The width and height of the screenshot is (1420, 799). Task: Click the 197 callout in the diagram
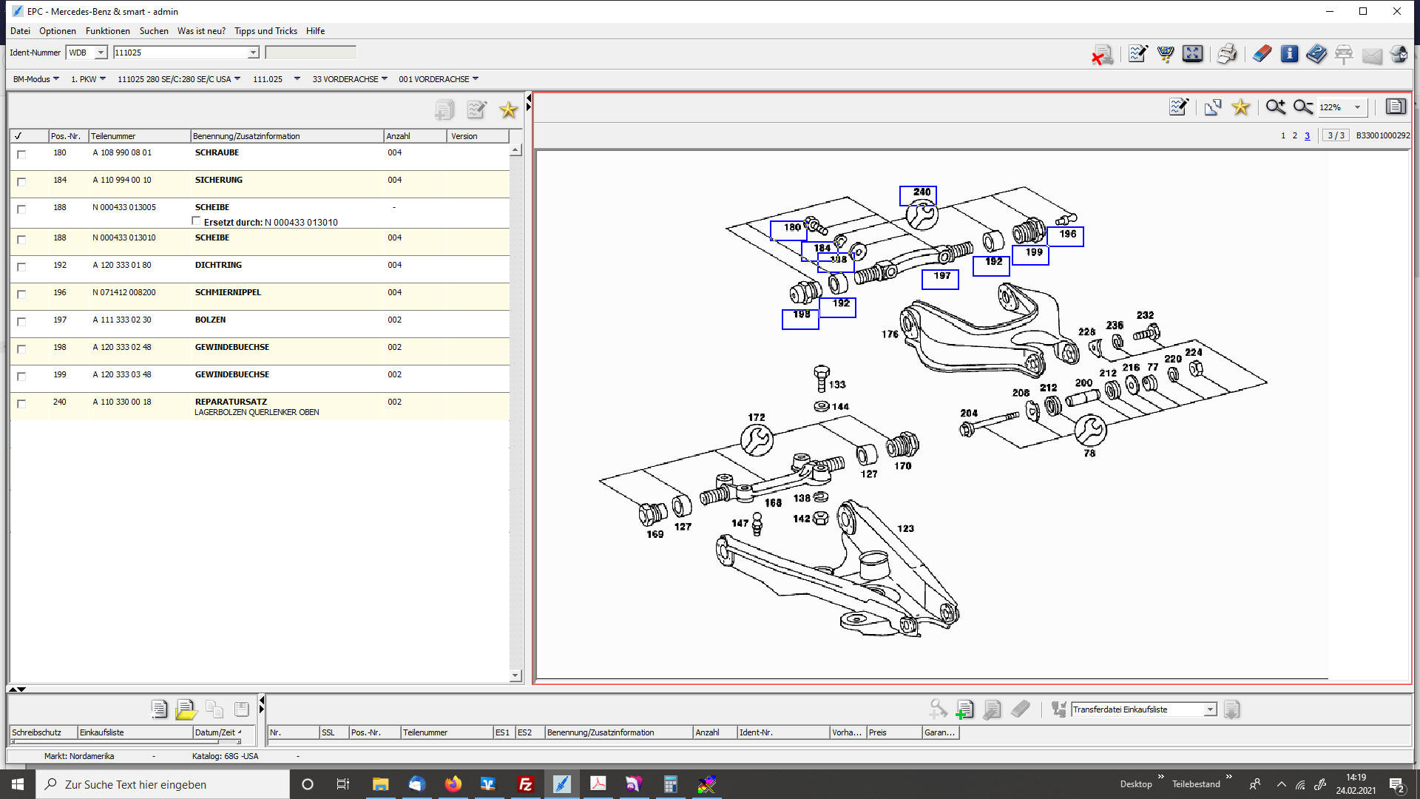940,279
